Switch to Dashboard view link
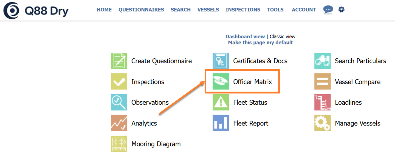The height and width of the screenshot is (159, 395). (x=245, y=36)
